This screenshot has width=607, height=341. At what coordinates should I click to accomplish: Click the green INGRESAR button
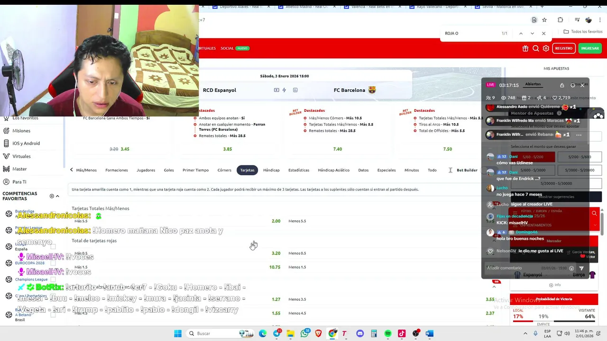pos(590,48)
